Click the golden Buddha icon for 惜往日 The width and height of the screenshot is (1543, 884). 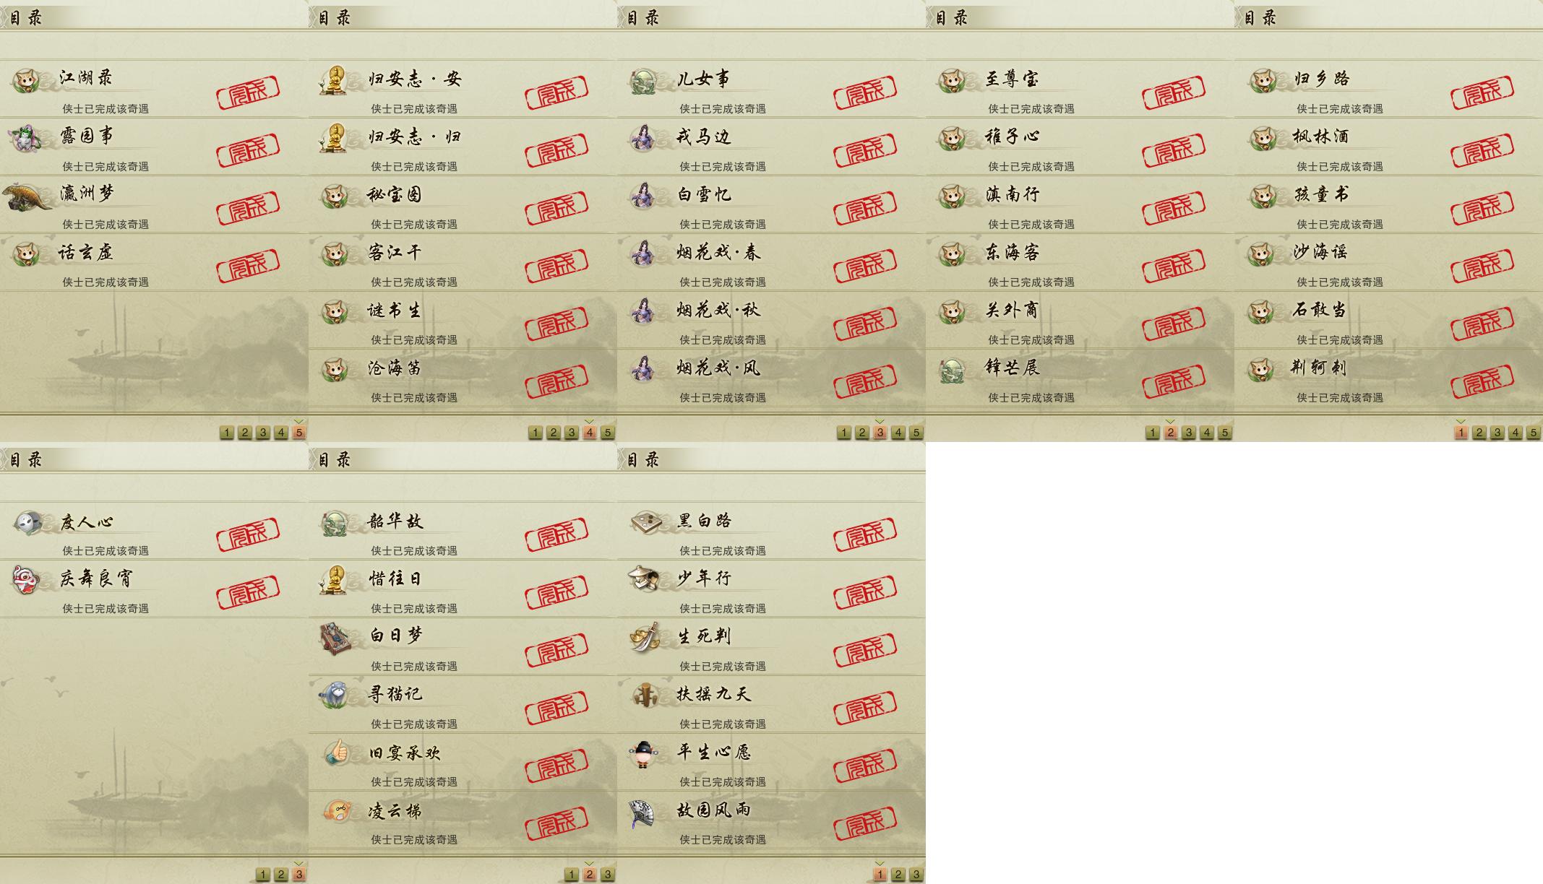[335, 580]
